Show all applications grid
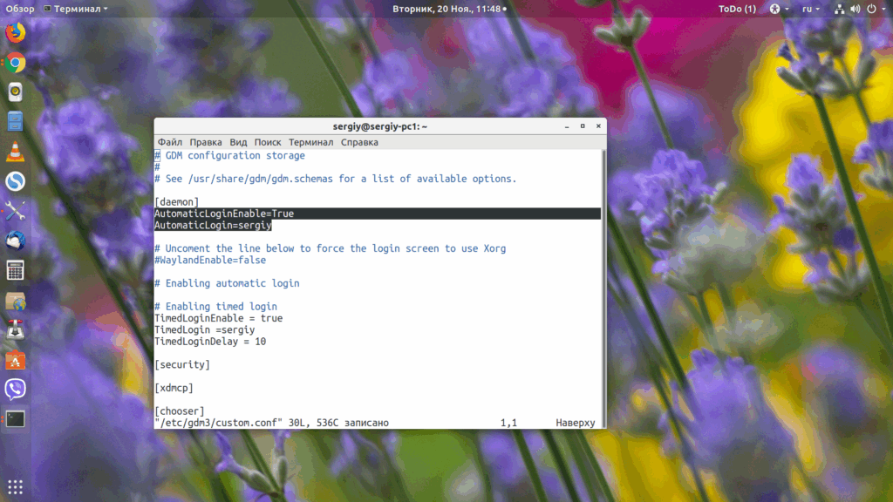Viewport: 893px width, 502px height. pyautogui.click(x=16, y=487)
